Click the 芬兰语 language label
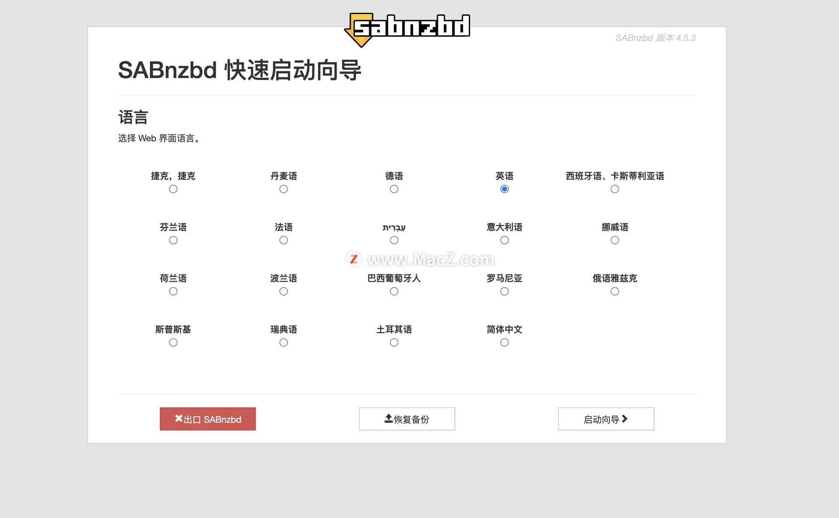 173,227
